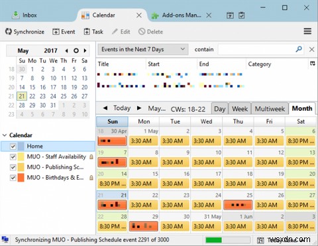Create a new Event from toolbar

pos(64,32)
